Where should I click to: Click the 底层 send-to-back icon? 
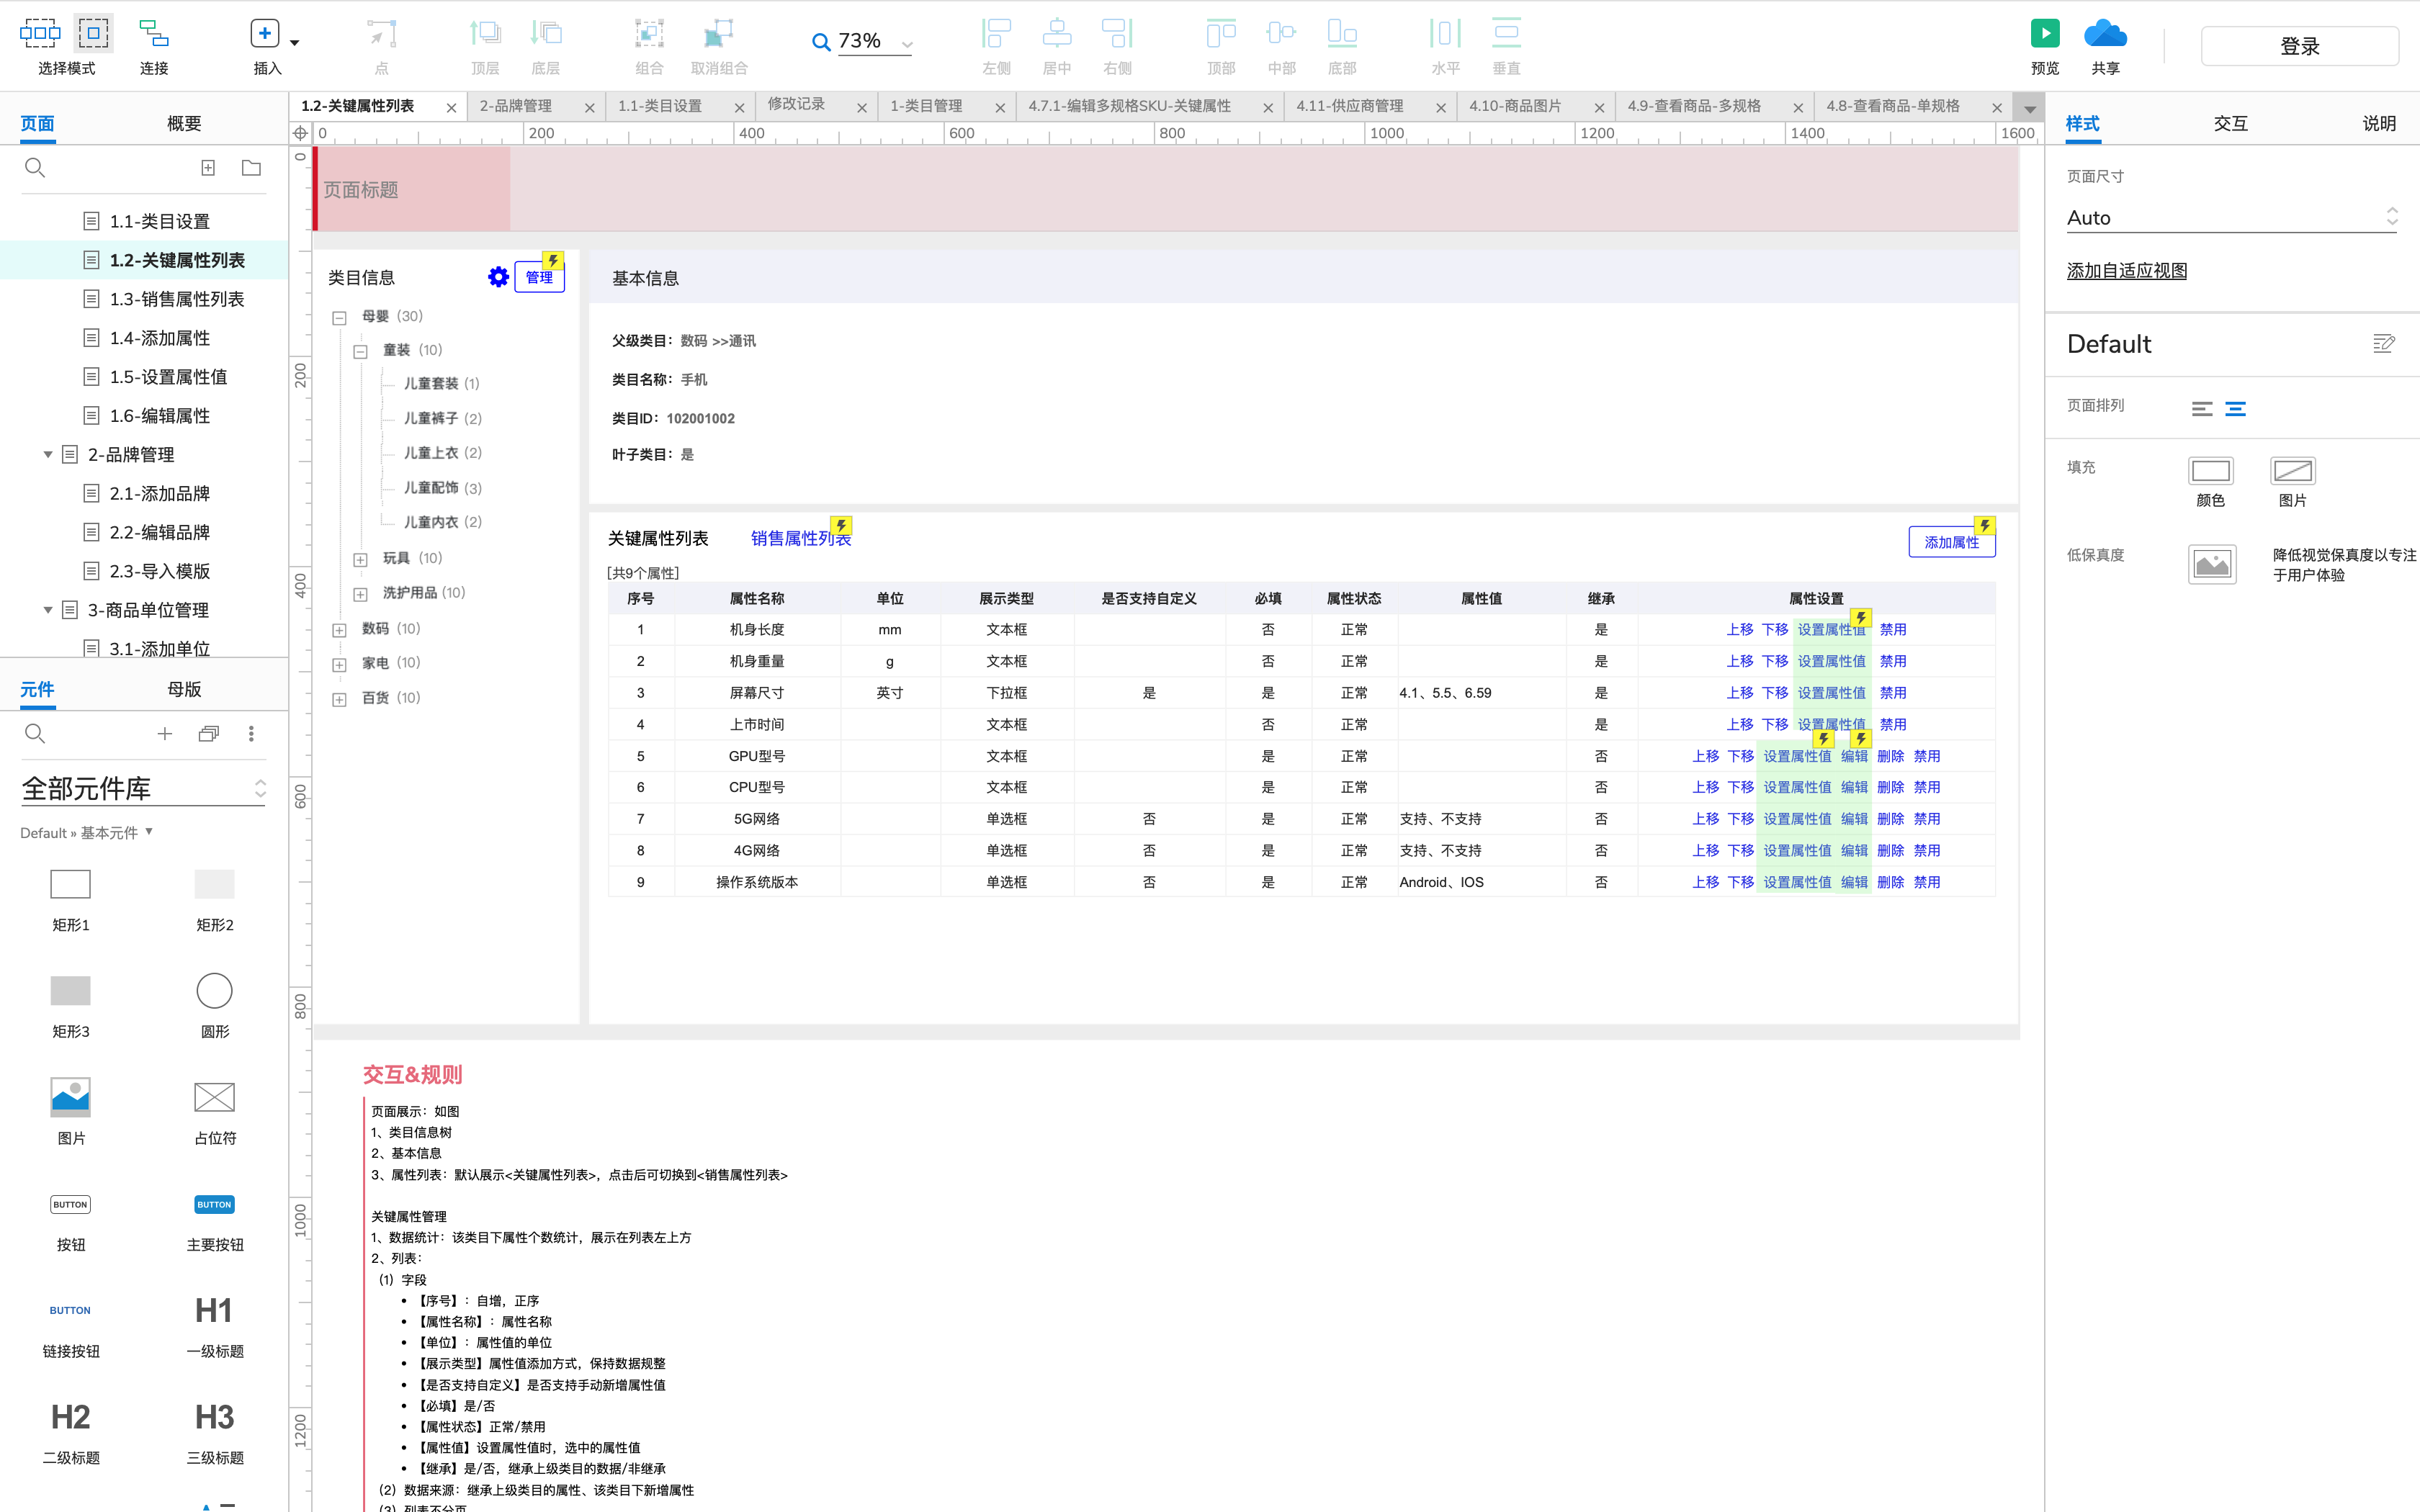[546, 33]
